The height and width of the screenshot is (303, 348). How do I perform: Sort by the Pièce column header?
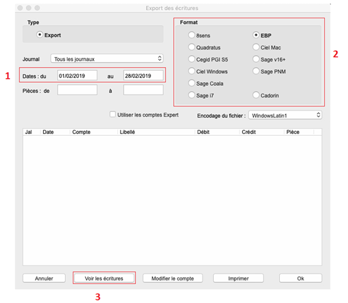point(299,132)
